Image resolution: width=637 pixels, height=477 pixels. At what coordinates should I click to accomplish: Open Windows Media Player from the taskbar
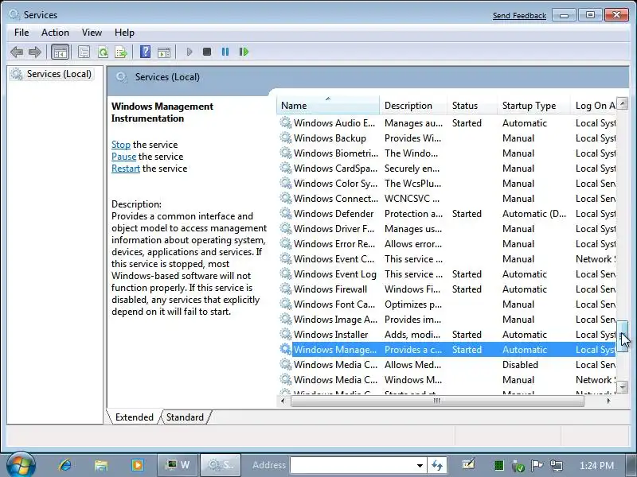137,465
